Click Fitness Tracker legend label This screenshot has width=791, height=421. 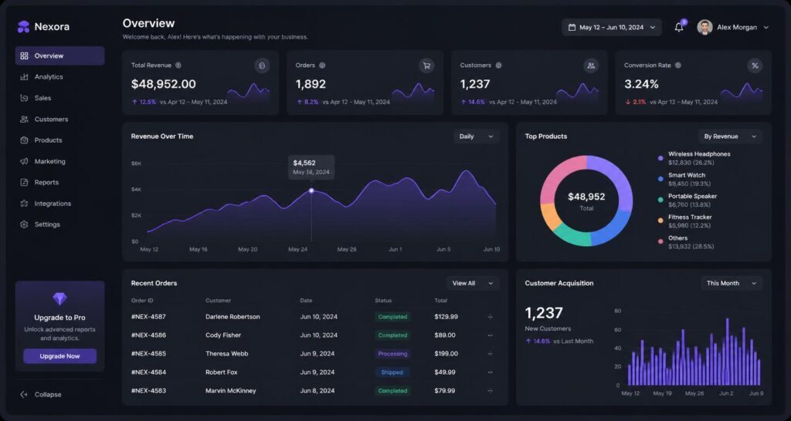[690, 217]
